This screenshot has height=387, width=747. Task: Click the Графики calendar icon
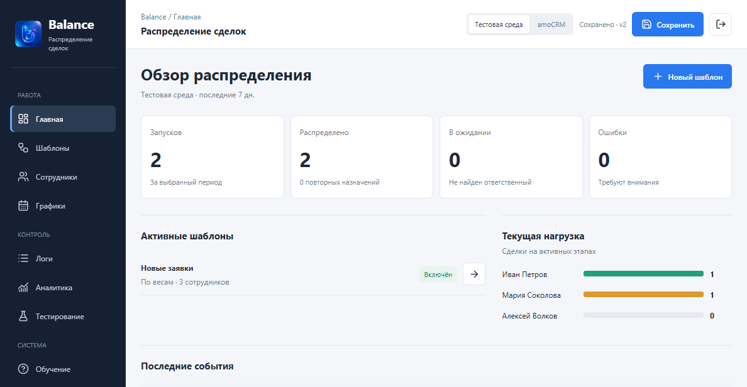click(23, 205)
